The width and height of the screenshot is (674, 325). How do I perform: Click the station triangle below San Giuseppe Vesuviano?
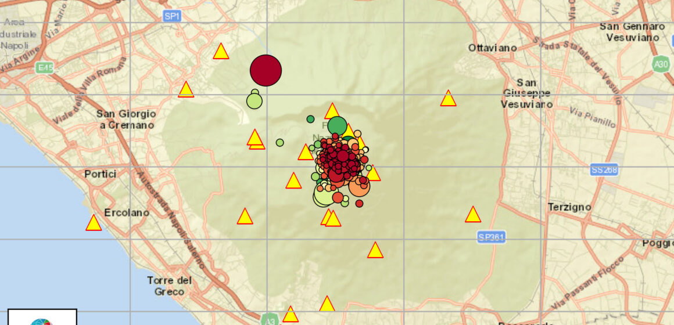(x=448, y=98)
